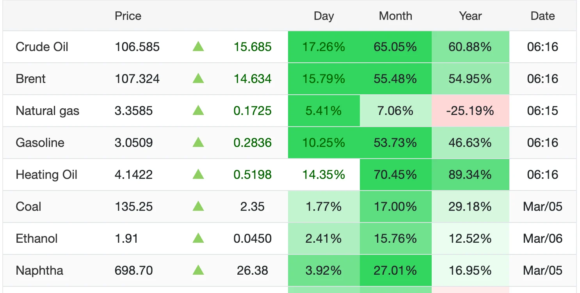580x293 pixels.
Task: Click the Month column header
Action: [x=395, y=16]
